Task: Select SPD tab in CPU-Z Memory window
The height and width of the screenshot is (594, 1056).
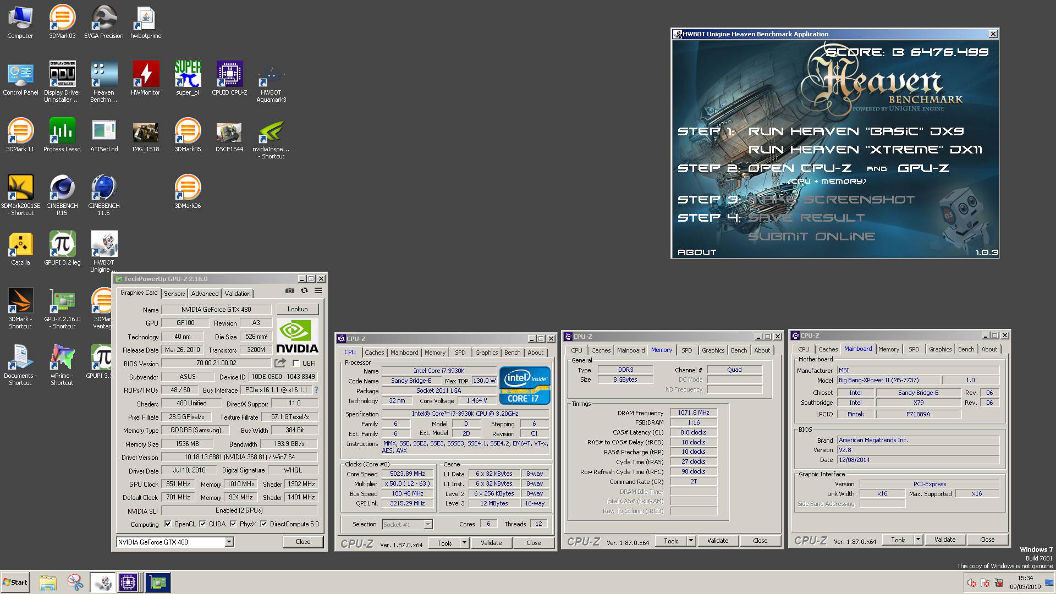Action: 687,350
